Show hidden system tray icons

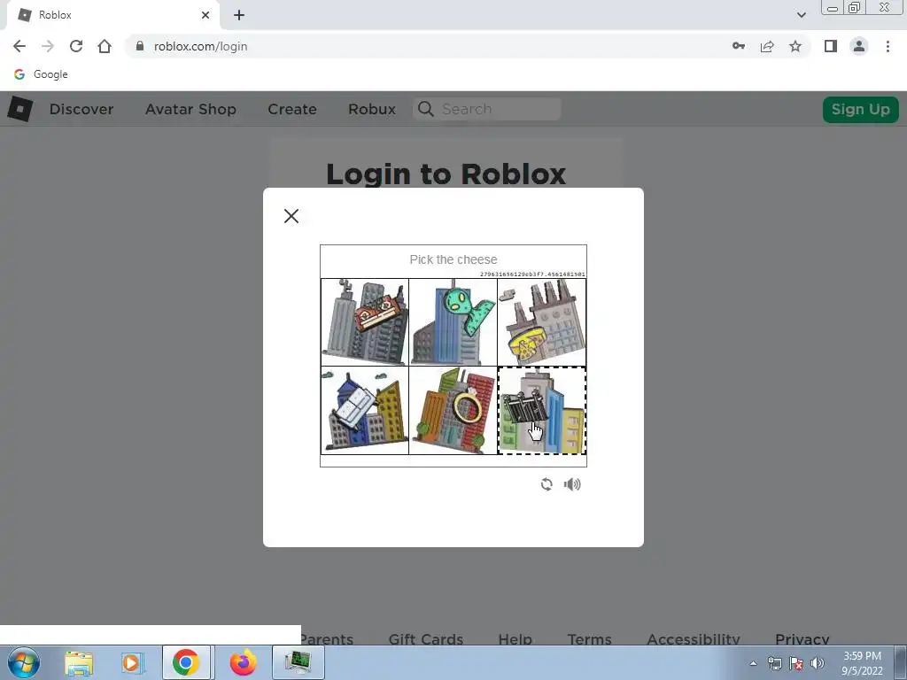point(753,663)
